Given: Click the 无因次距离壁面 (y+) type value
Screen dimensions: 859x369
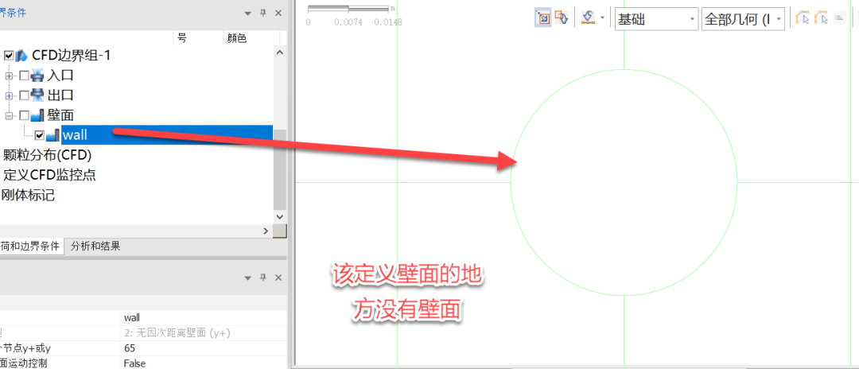Looking at the screenshot, I should [x=203, y=333].
